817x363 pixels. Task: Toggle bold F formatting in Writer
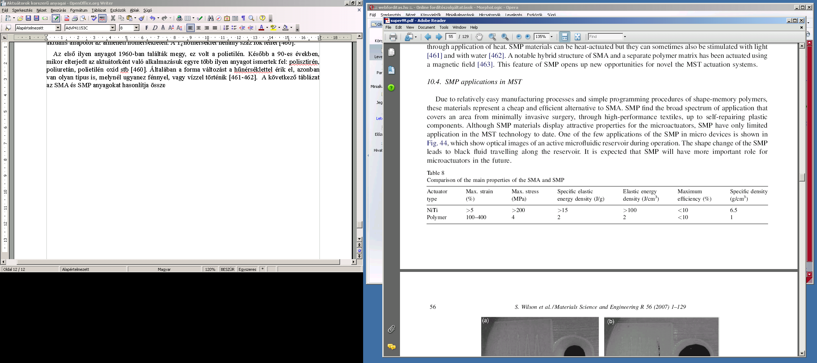click(147, 28)
